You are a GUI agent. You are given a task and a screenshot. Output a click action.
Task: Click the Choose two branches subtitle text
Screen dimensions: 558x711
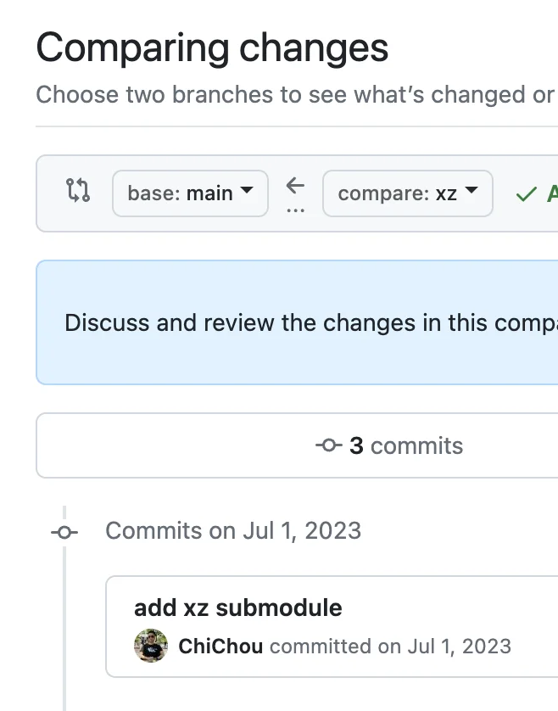295,95
